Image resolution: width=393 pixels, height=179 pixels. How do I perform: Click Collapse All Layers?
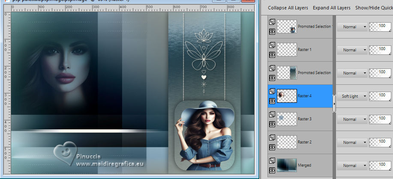(288, 8)
